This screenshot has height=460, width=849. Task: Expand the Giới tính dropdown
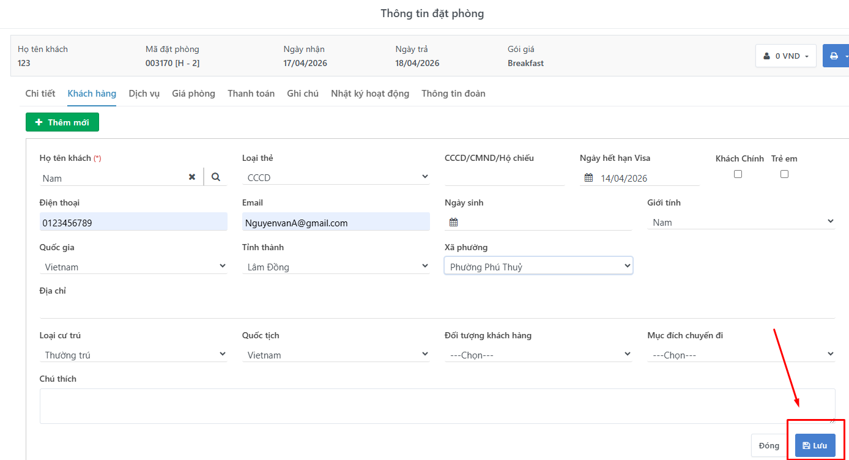(741, 222)
